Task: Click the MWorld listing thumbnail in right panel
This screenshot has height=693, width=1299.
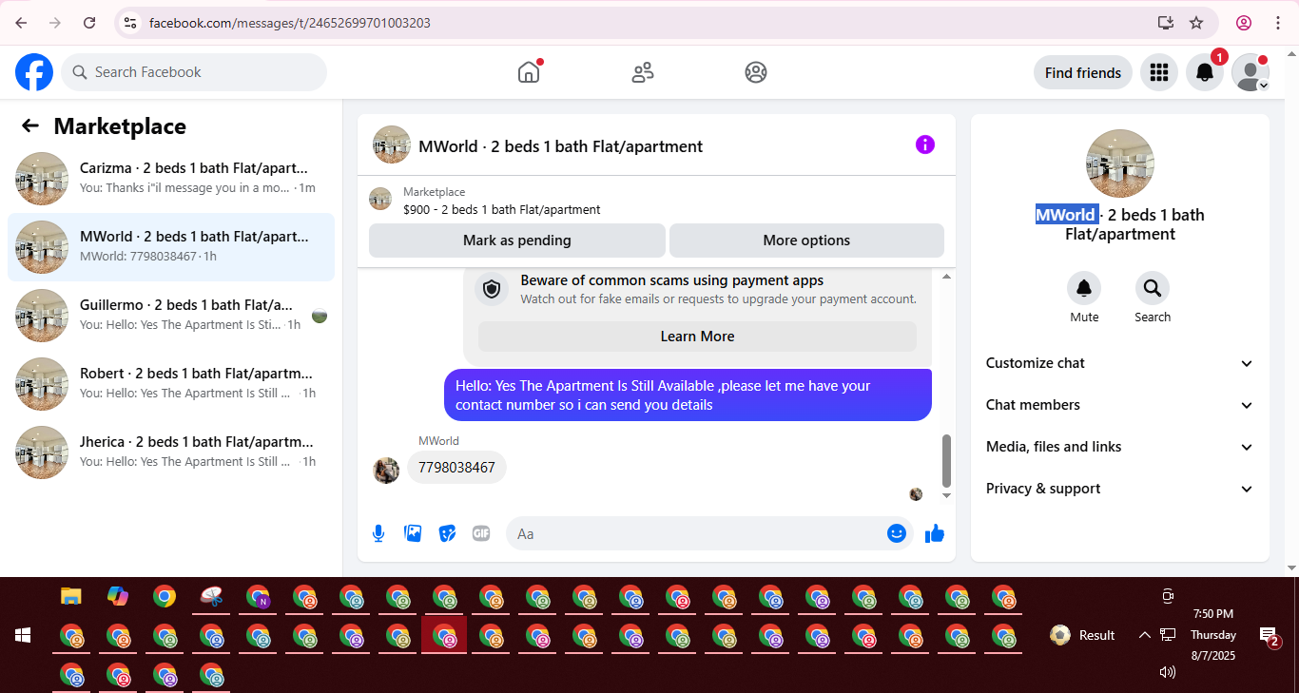Action: click(x=1120, y=164)
